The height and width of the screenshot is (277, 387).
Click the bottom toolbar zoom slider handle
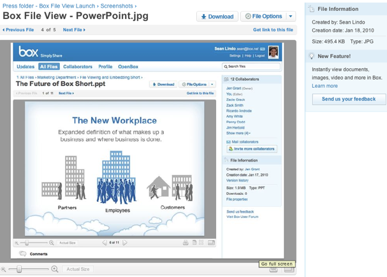click(x=19, y=269)
